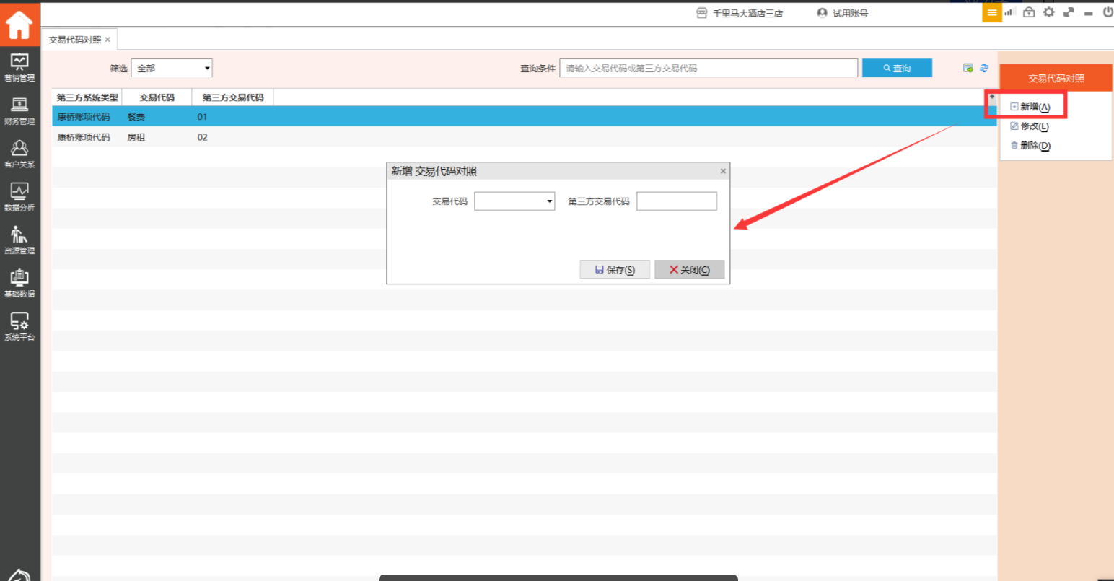Viewport: 1114px width, 581px height.
Task: Open the 系统平台 settings module
Action: click(19, 326)
